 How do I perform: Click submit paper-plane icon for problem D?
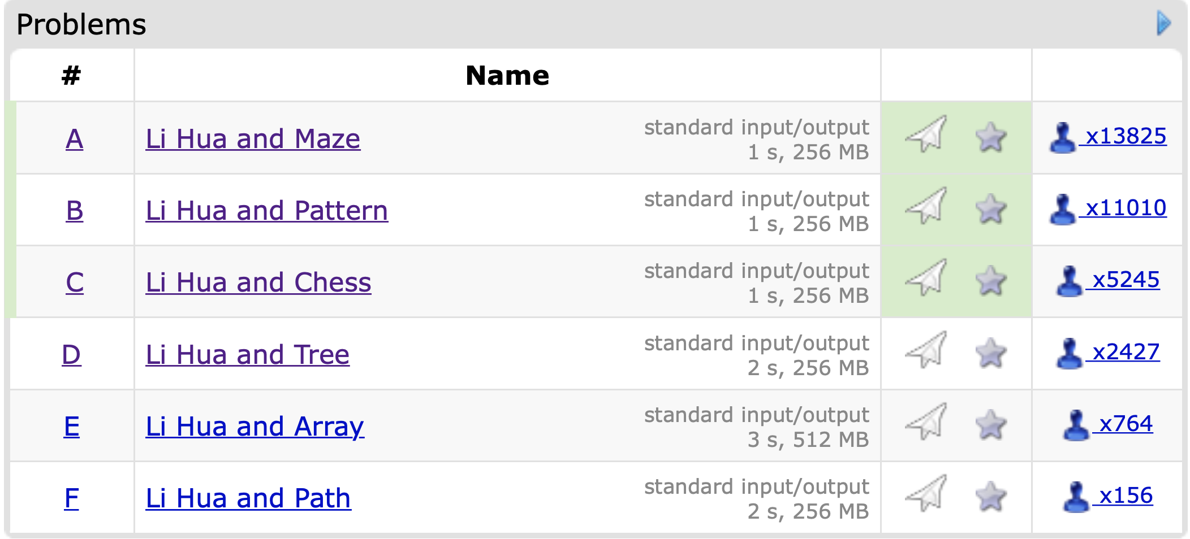pyautogui.click(x=926, y=350)
